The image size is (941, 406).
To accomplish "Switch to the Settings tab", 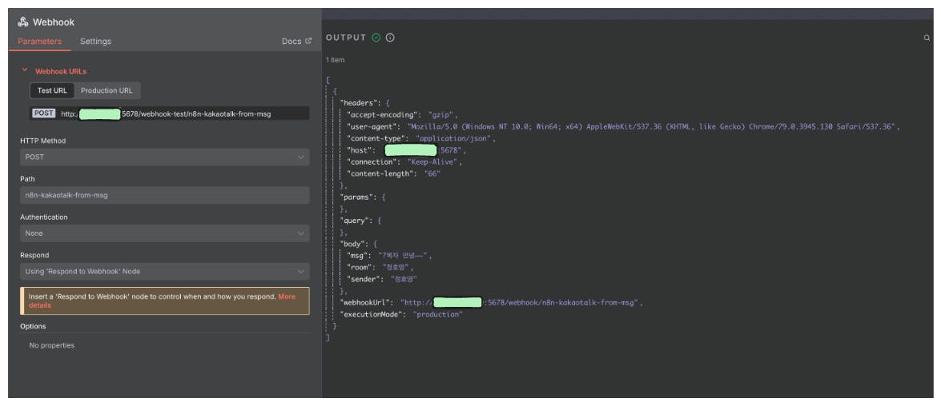I will coord(95,42).
